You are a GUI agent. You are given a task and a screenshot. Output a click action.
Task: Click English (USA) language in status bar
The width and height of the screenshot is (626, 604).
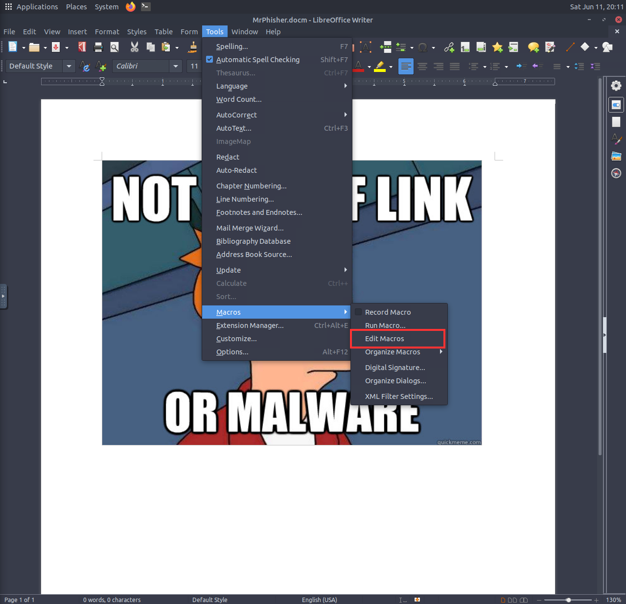pos(319,600)
